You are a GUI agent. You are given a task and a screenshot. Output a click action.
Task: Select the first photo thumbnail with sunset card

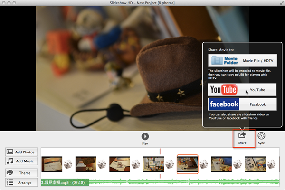coord(52,164)
